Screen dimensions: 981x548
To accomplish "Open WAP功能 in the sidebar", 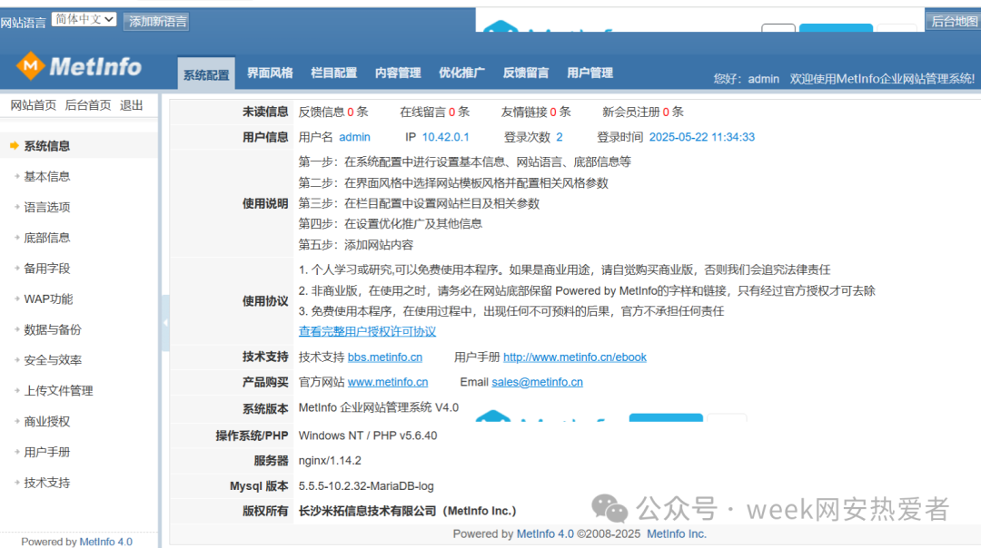I will [x=48, y=299].
